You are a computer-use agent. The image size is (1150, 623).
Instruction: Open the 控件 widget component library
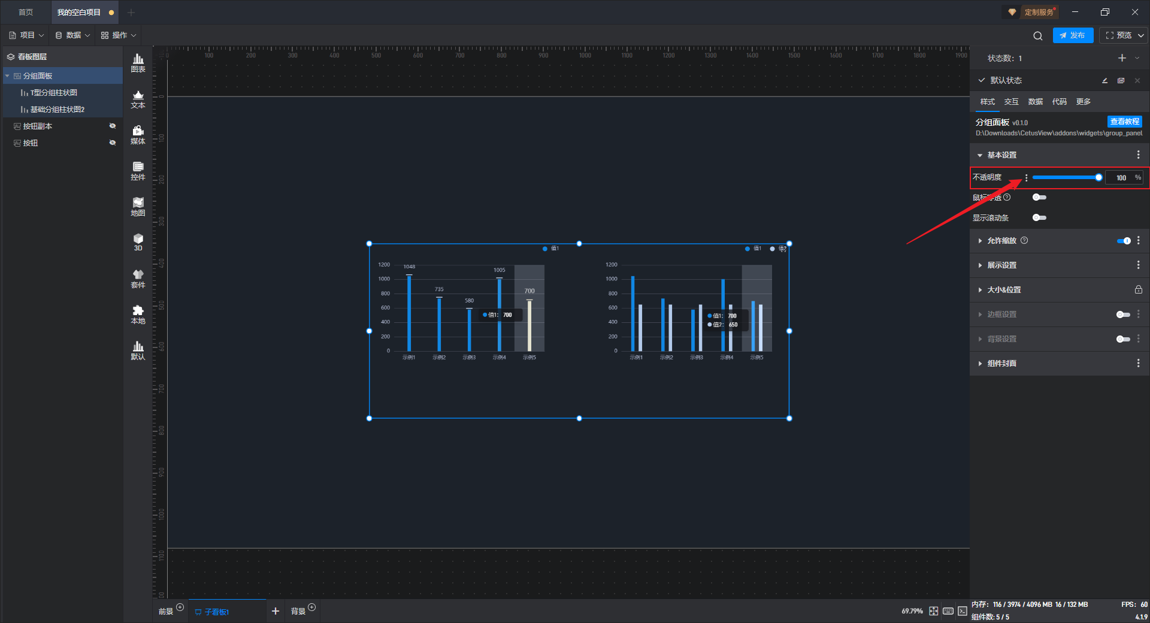pyautogui.click(x=138, y=171)
